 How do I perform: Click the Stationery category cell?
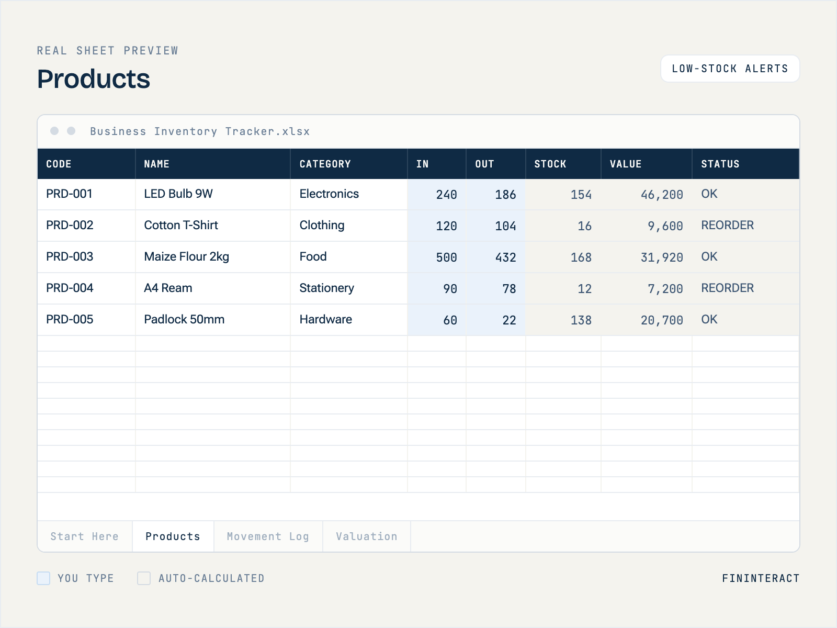349,288
